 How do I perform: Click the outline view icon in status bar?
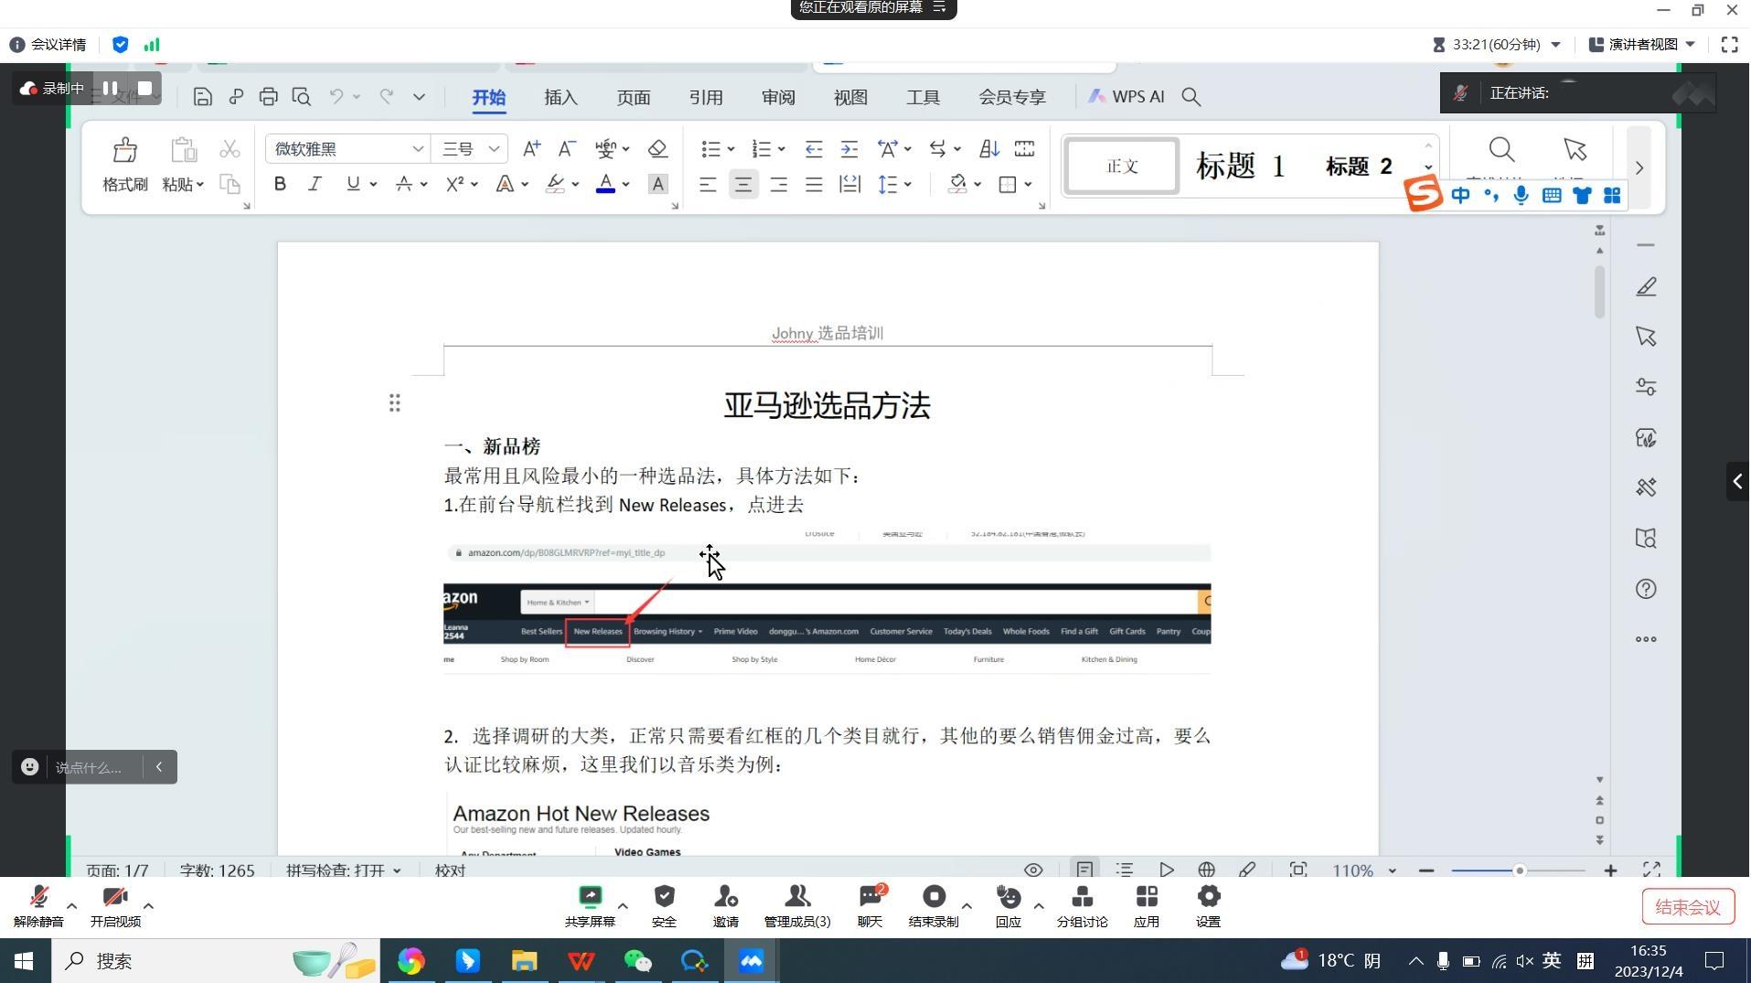[1125, 870]
